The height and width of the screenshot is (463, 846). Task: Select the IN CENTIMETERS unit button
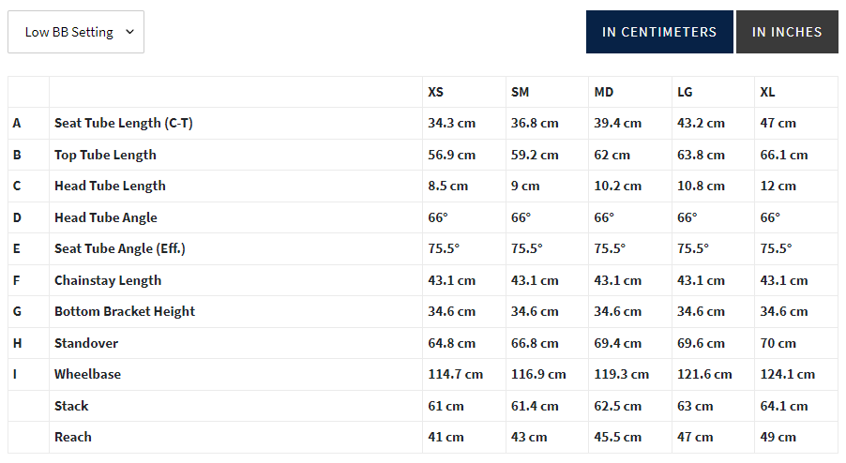coord(659,32)
